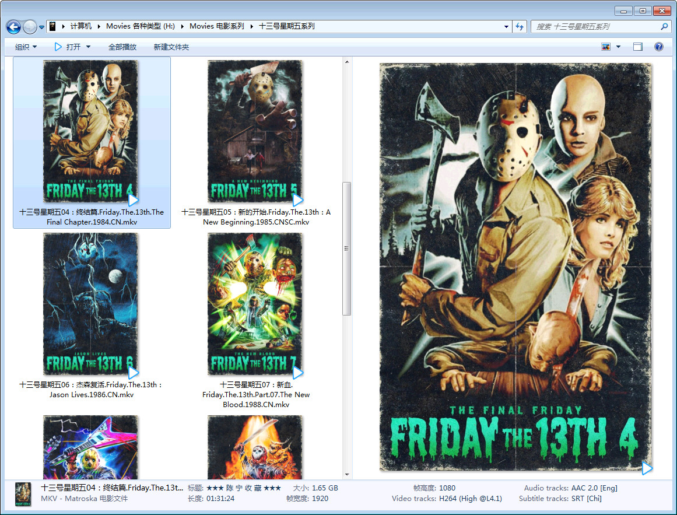Click the refresh button beside address bar
Viewport: 677px width, 515px height.
[520, 26]
